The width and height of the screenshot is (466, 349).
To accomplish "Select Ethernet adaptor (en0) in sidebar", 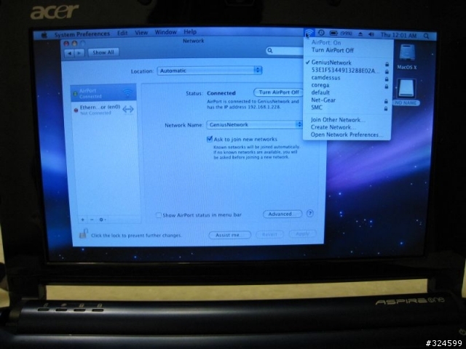I will [x=103, y=110].
